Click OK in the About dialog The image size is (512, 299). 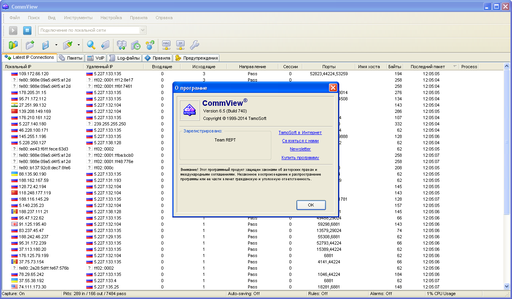(x=311, y=205)
